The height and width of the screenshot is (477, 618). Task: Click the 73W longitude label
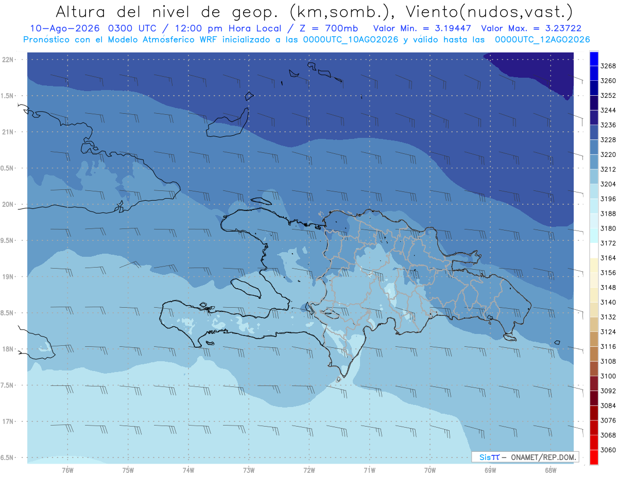pos(249,470)
